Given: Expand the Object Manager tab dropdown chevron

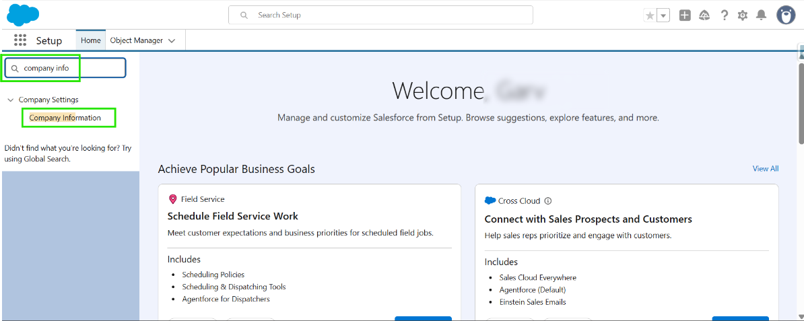Looking at the screenshot, I should 172,41.
